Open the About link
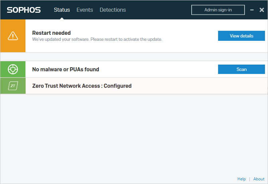The image size is (268, 184). (x=259, y=179)
